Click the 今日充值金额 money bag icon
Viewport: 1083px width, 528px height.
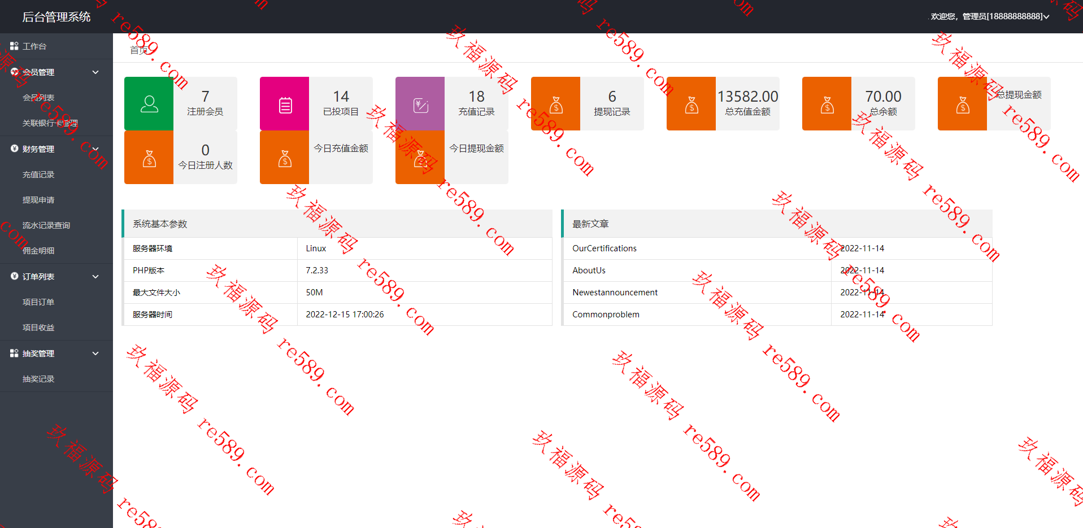coord(285,158)
